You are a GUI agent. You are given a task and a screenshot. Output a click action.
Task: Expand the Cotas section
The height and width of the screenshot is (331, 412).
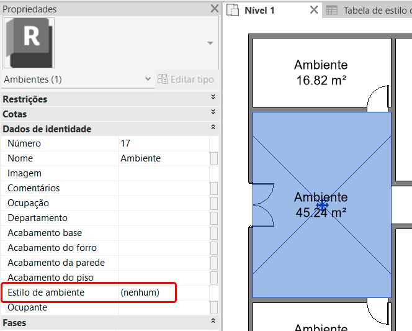pyautogui.click(x=213, y=114)
